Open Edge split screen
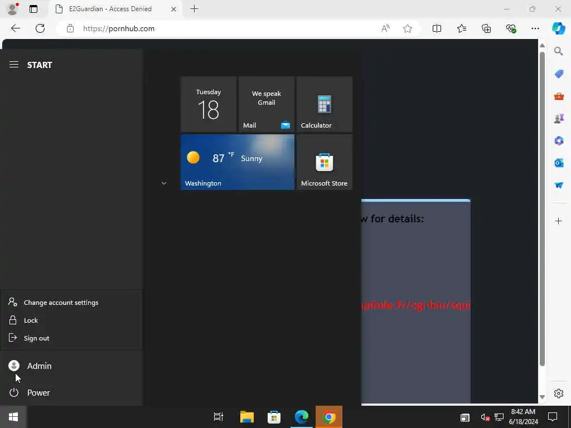The height and width of the screenshot is (428, 571). tap(437, 28)
